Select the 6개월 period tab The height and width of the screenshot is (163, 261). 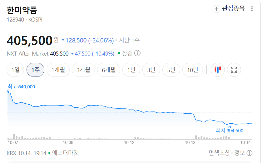pyautogui.click(x=109, y=70)
